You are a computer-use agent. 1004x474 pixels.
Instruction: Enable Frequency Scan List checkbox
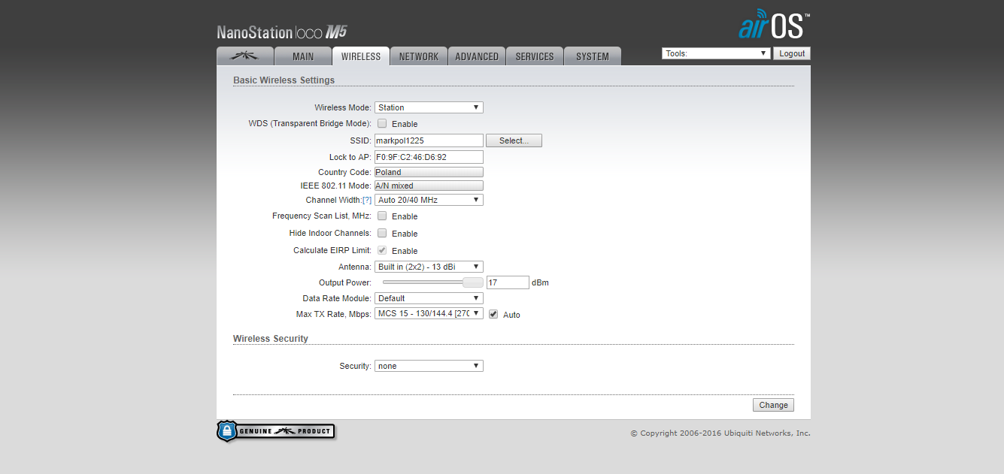(382, 216)
